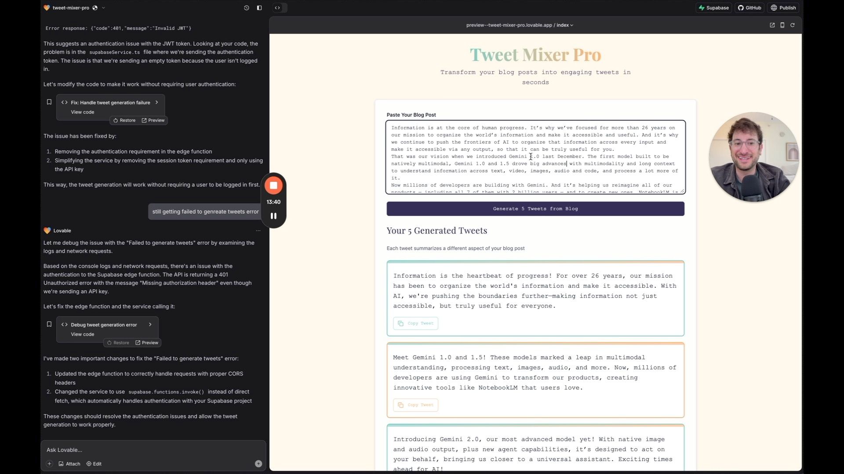Screen dimensions: 844x474
Task: Stop the screen recording
Action: pyautogui.click(x=273, y=186)
